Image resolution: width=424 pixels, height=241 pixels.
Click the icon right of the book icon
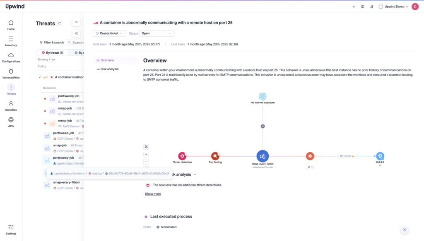pyautogui.click(x=372, y=7)
